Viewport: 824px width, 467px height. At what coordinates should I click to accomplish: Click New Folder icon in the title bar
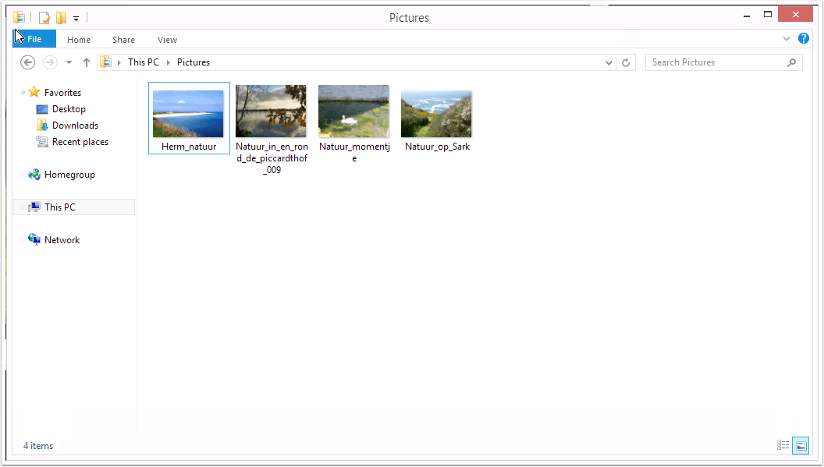(61, 18)
